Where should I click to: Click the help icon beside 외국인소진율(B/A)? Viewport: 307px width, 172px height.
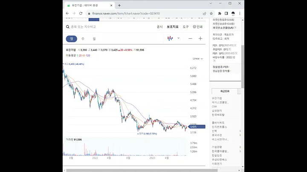(235, 28)
